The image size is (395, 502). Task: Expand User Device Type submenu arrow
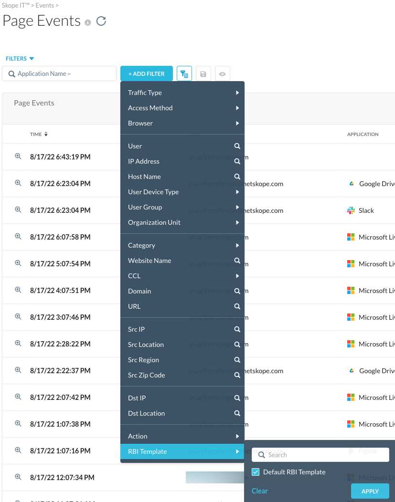point(237,192)
